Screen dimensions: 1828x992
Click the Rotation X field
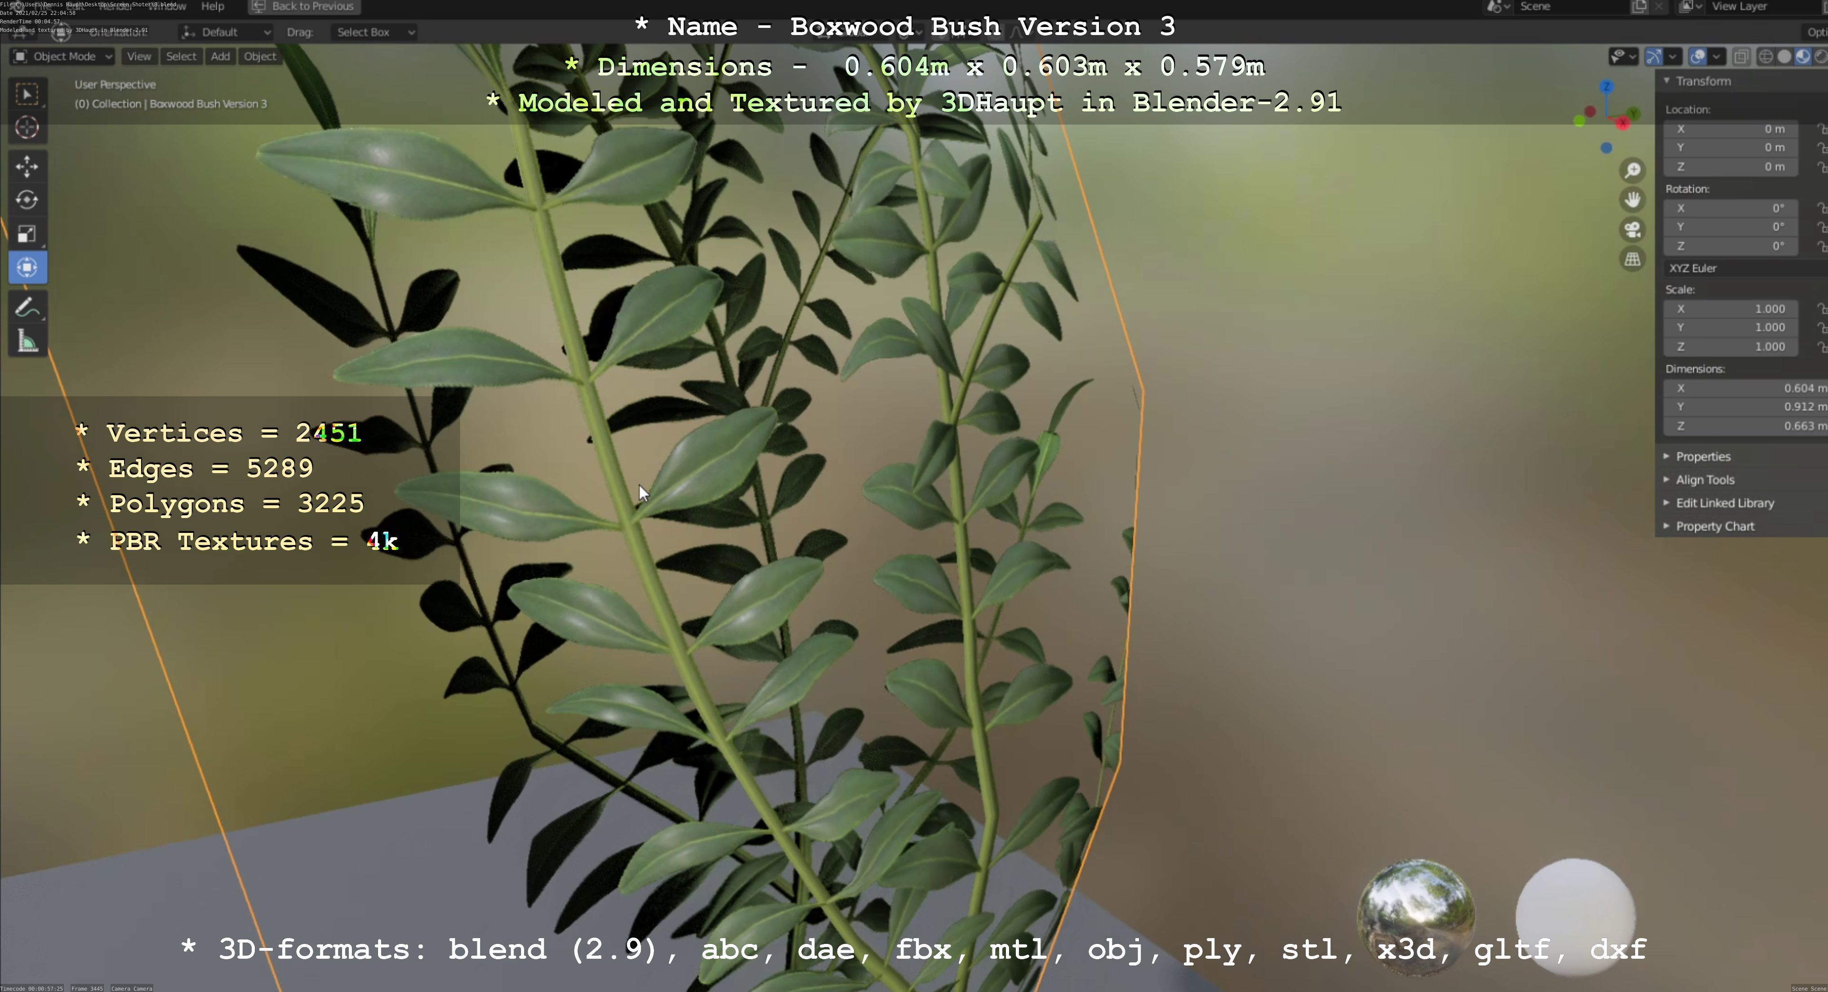click(x=1731, y=208)
